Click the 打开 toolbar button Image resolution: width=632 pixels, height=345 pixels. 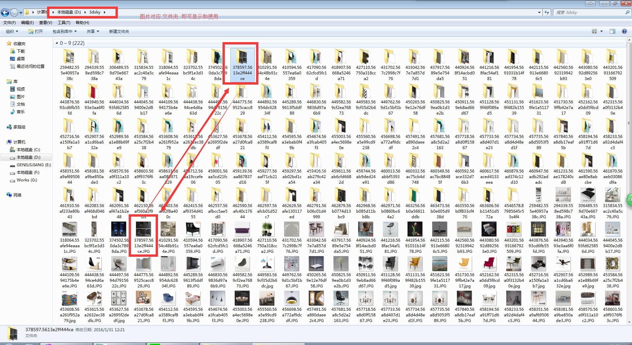click(36, 31)
